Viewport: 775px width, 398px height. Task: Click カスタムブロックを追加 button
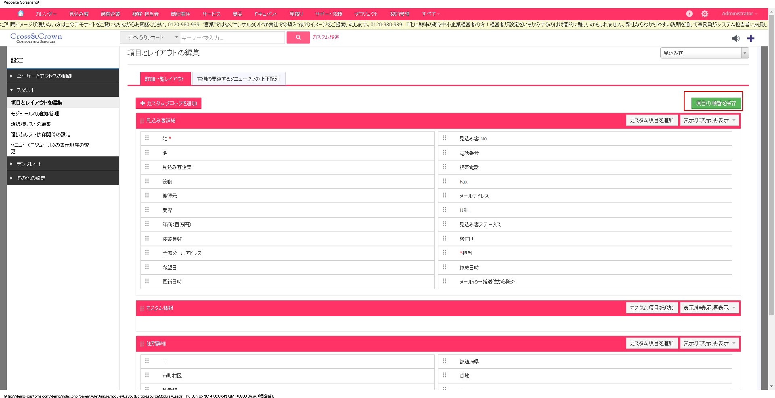(x=168, y=103)
